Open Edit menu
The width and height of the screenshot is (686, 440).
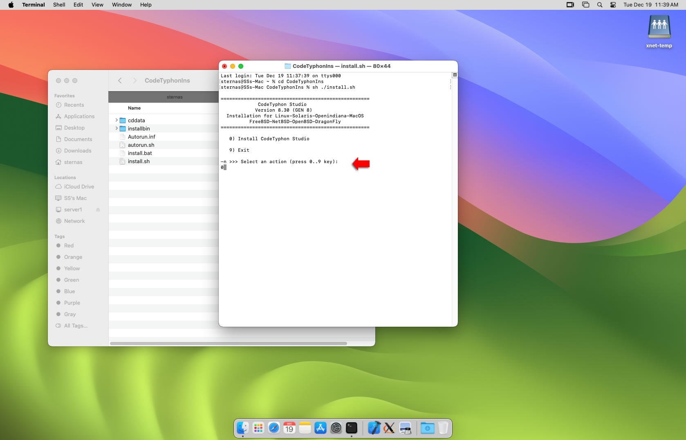pos(78,5)
